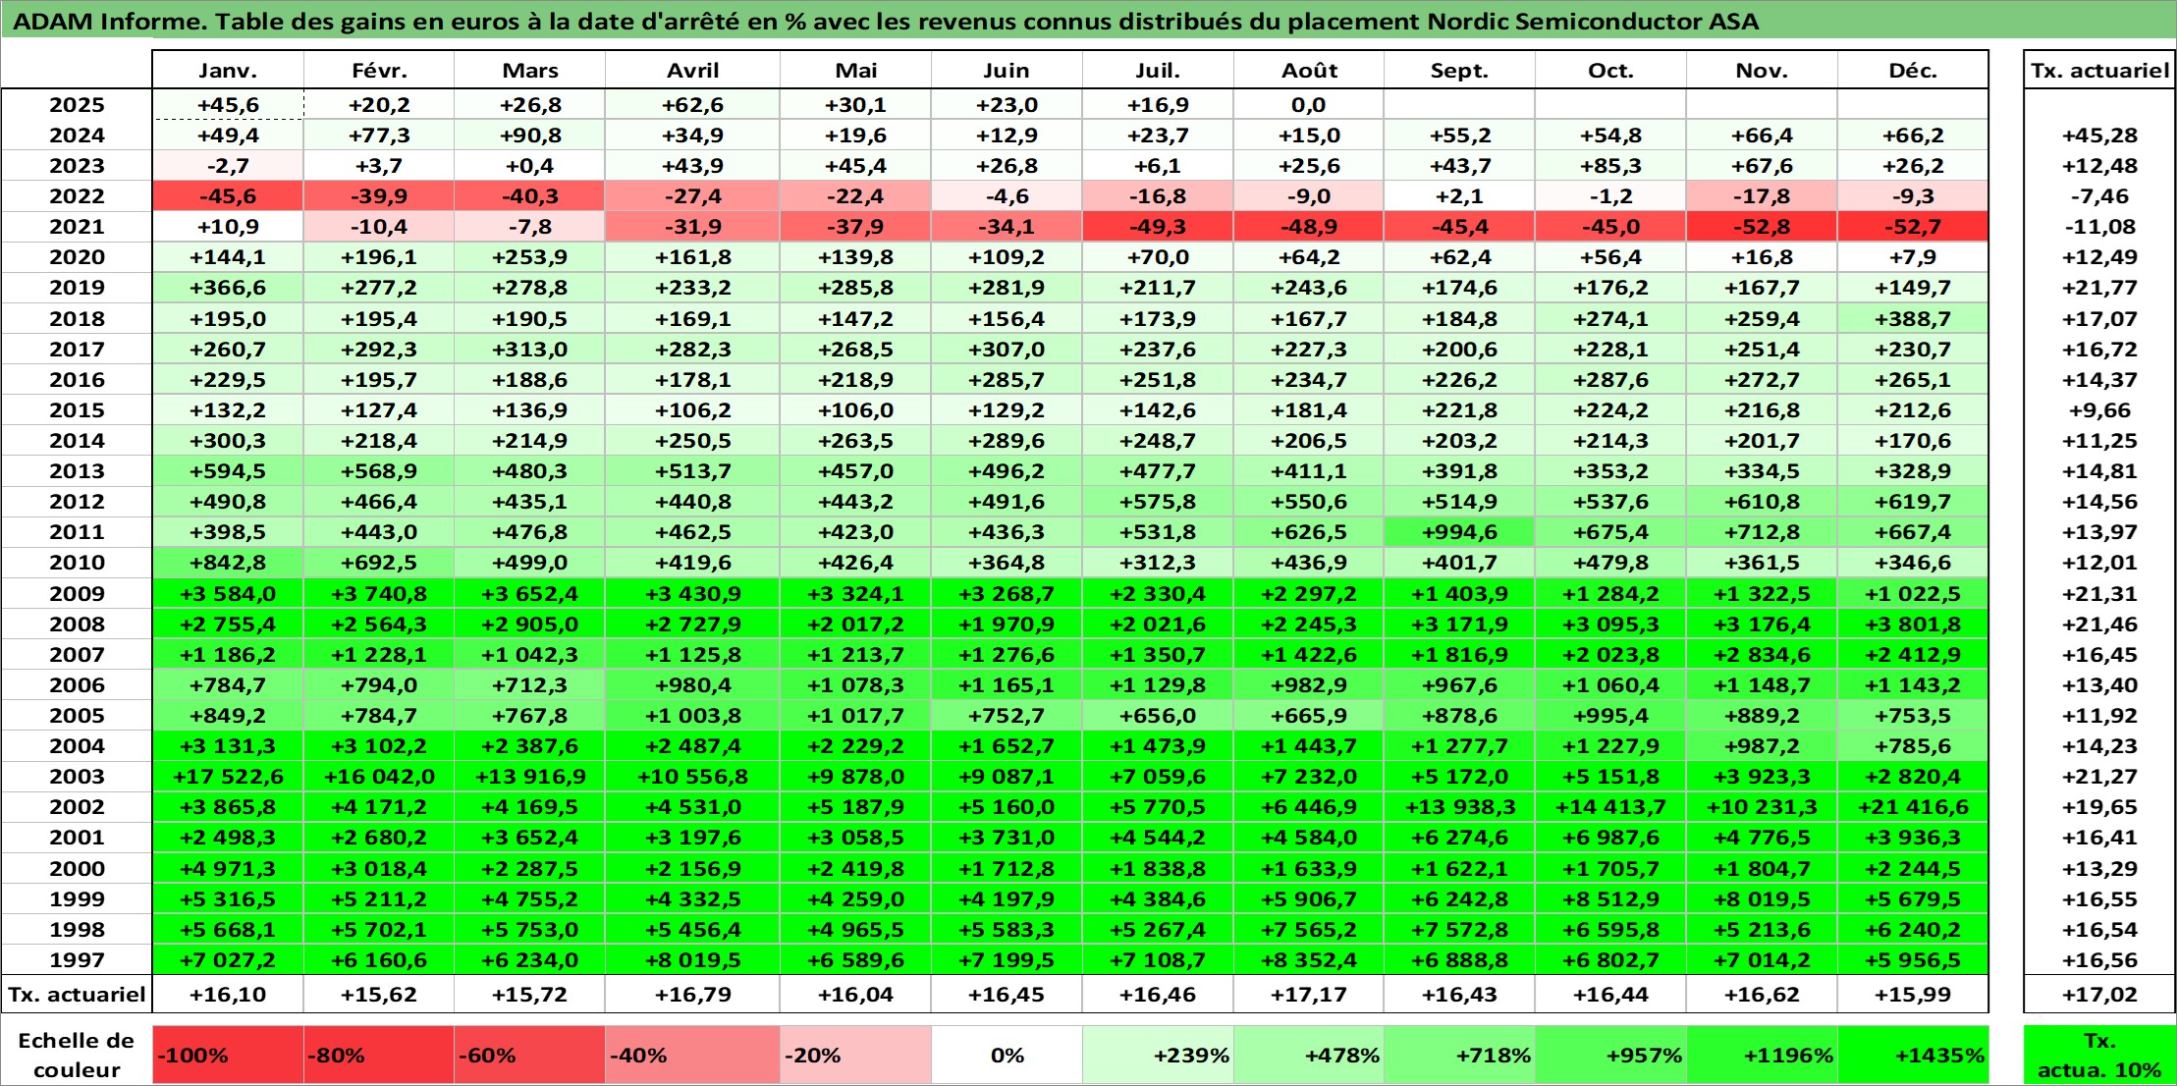Select the 2003 row label
This screenshot has height=1086, width=2177.
[77, 777]
